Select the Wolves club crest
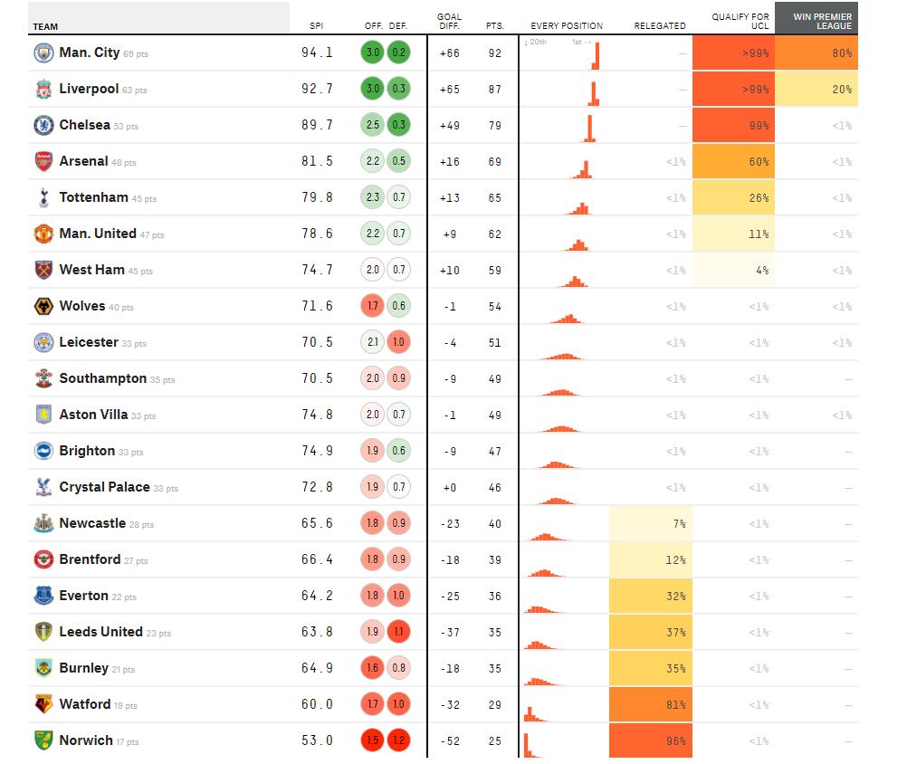 (43, 307)
